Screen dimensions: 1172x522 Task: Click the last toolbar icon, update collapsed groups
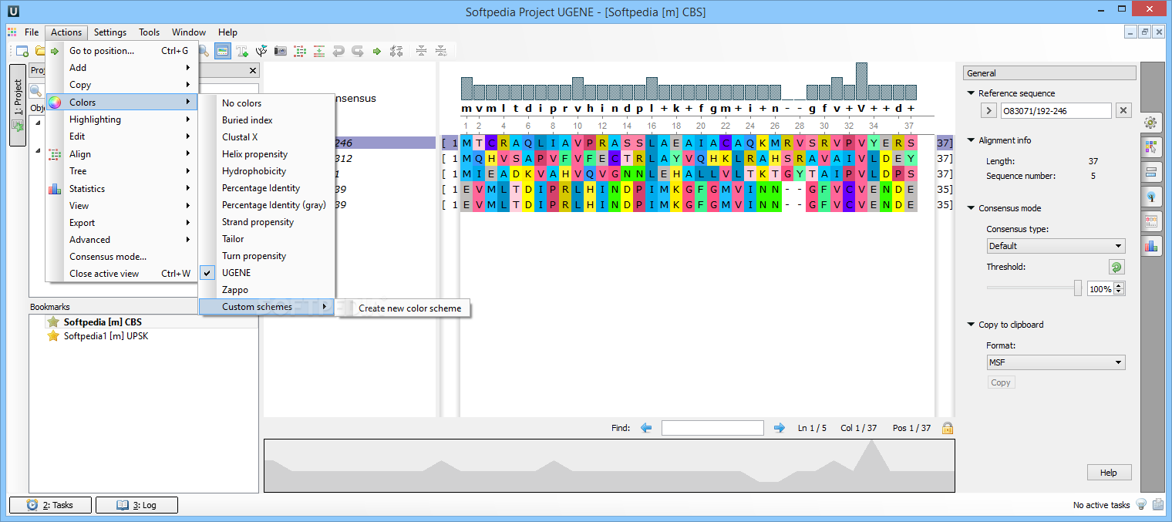[x=440, y=51]
